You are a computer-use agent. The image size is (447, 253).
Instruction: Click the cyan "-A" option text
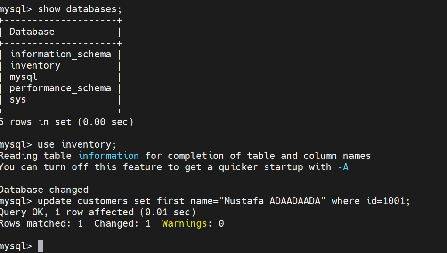343,167
